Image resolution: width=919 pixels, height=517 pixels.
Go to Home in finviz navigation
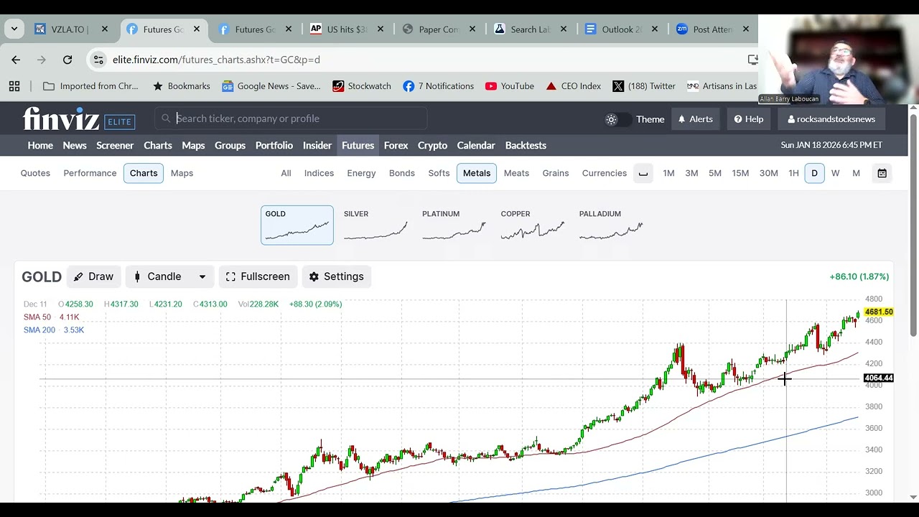click(x=40, y=145)
